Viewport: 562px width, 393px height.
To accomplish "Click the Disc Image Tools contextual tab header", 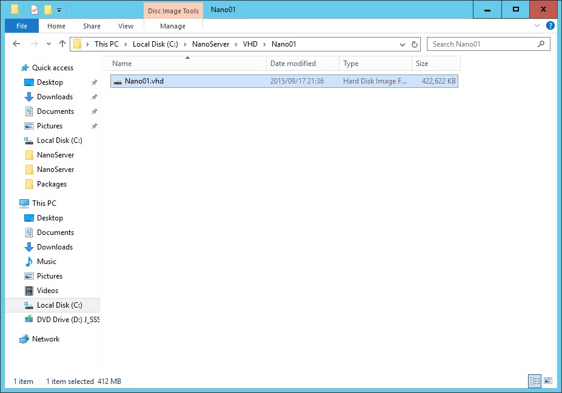I will click(173, 11).
